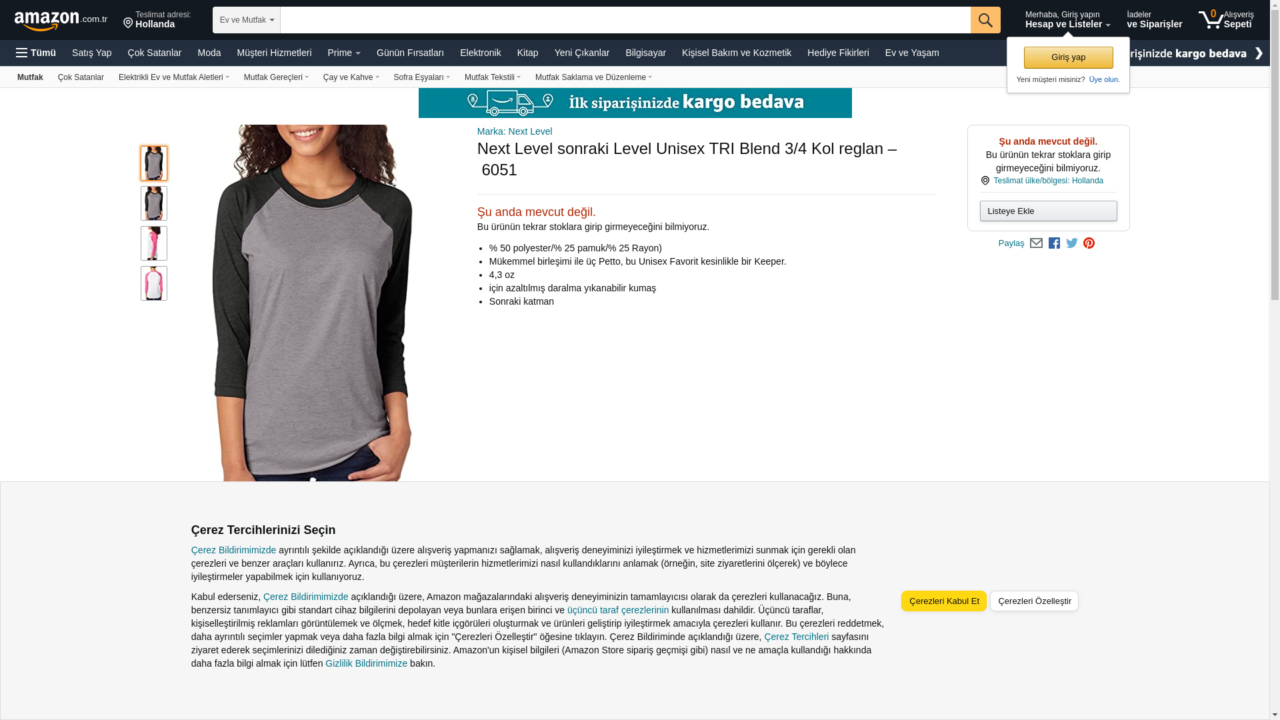This screenshot has height=720, width=1280.
Task: Click the Giriş yap sign-in button
Action: (1068, 57)
